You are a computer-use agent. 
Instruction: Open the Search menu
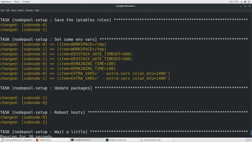(x=20, y=10)
